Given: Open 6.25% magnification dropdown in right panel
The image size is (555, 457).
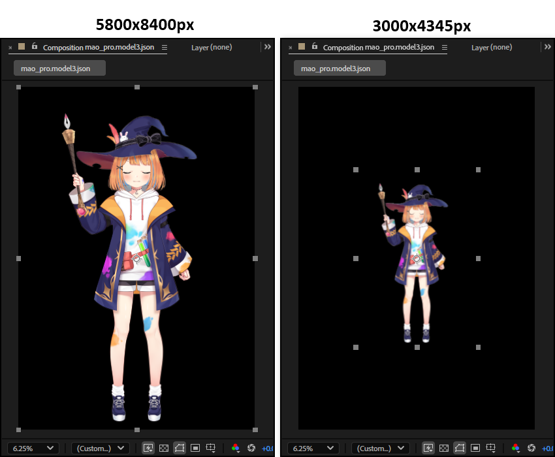Looking at the screenshot, I should coord(313,448).
